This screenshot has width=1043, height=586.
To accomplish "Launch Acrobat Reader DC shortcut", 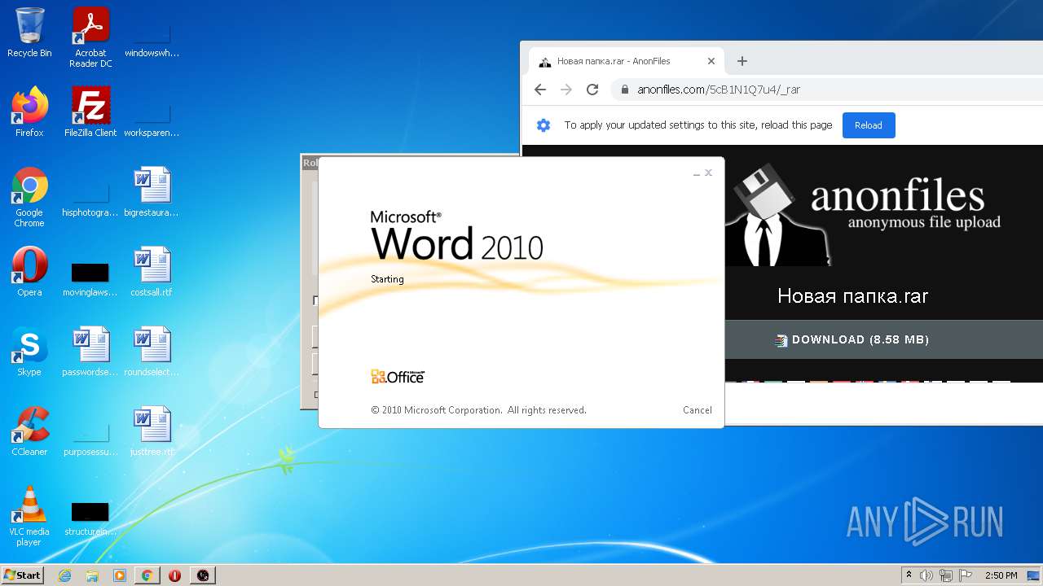I will tap(90, 37).
